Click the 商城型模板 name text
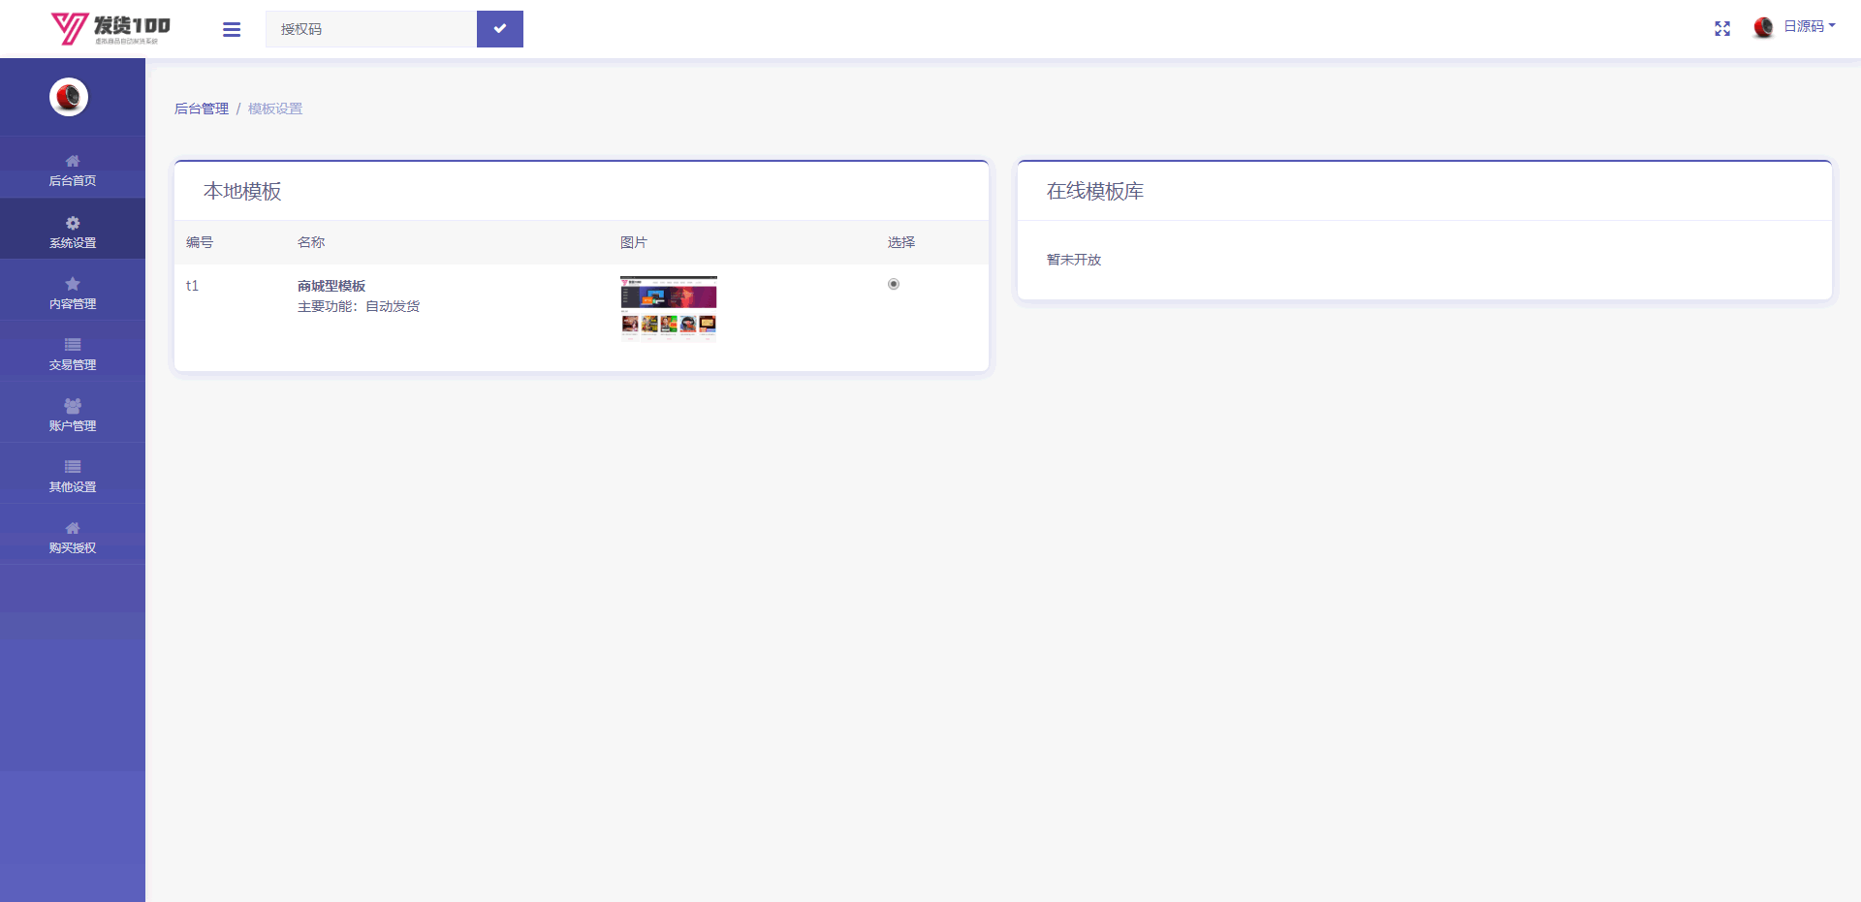 331,286
